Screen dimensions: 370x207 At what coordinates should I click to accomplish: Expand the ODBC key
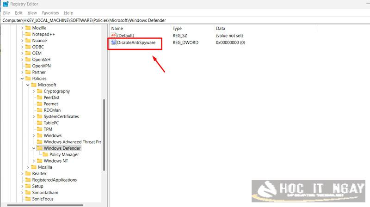[22, 47]
